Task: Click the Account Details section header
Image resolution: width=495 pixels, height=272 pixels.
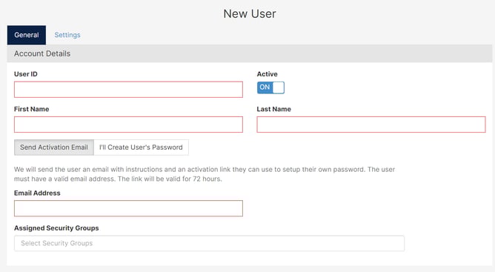Action: click(x=42, y=53)
